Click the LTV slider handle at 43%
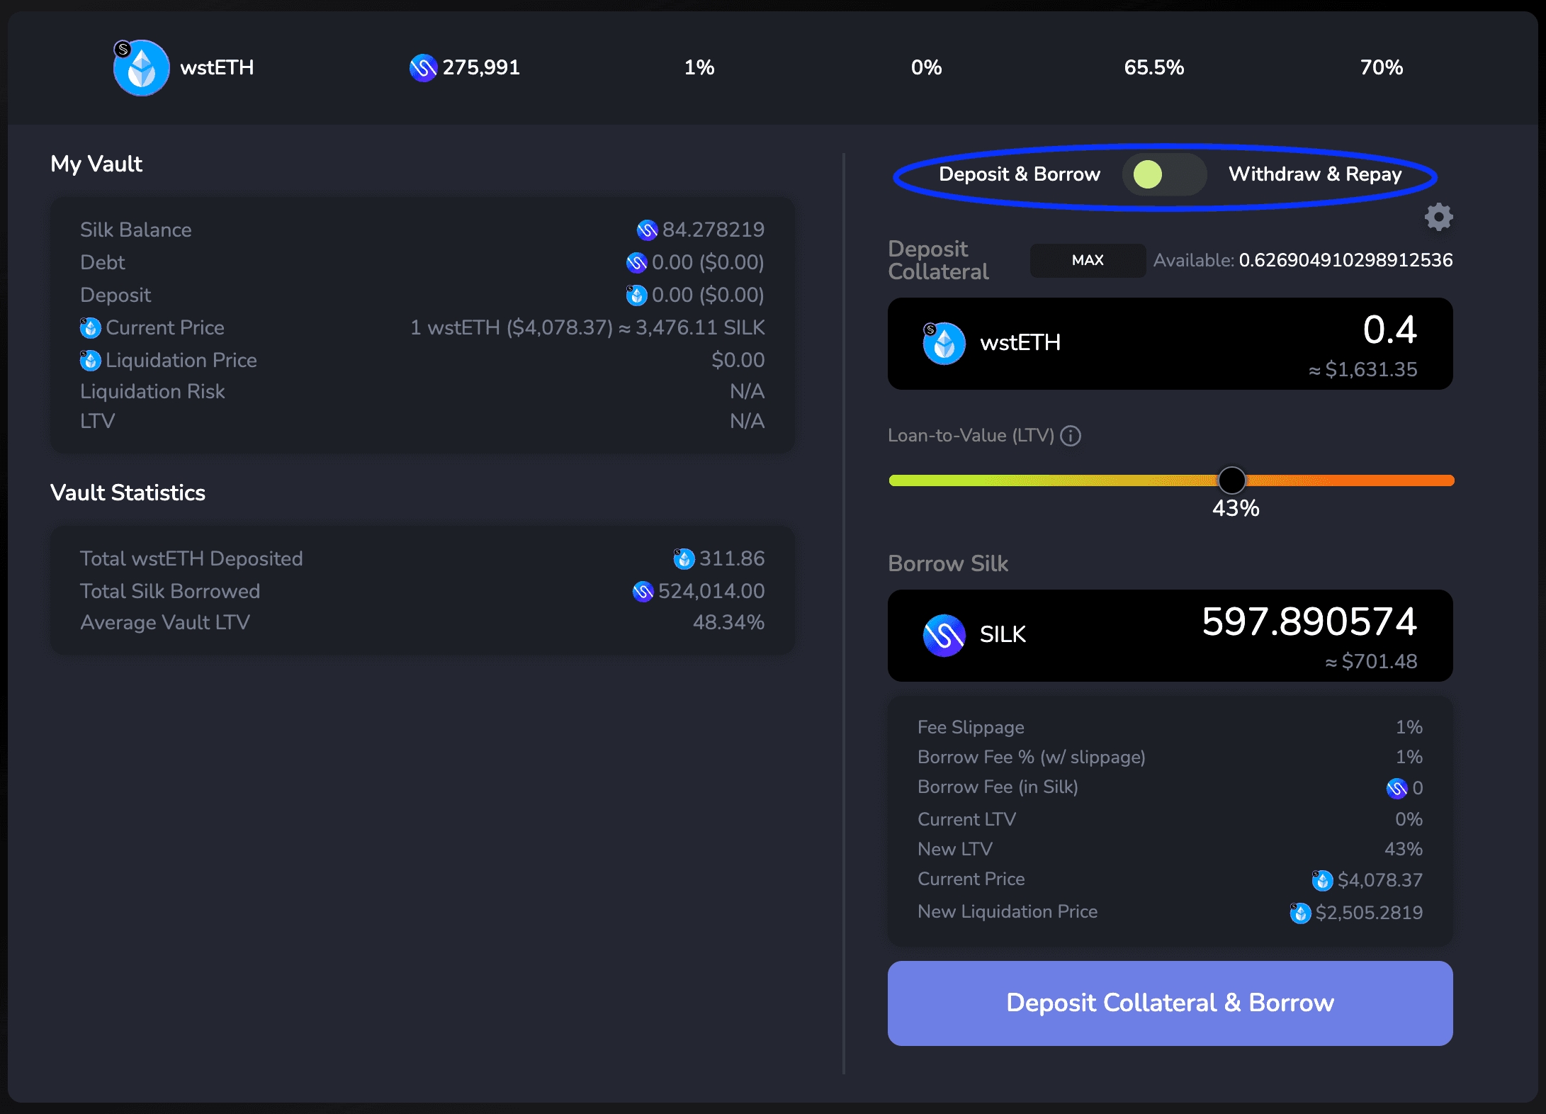 [x=1231, y=480]
